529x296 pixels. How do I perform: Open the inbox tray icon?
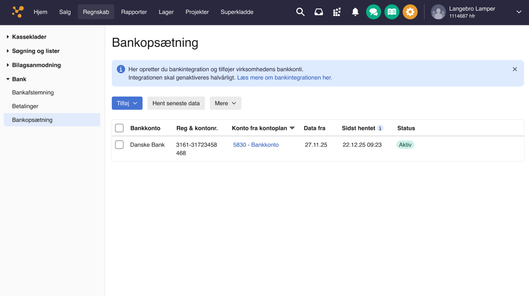(318, 12)
